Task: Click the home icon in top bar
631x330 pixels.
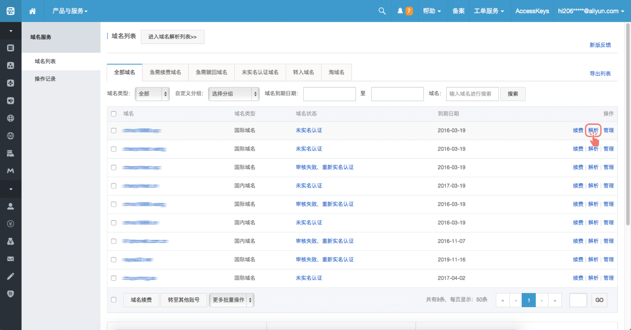Action: click(32, 11)
